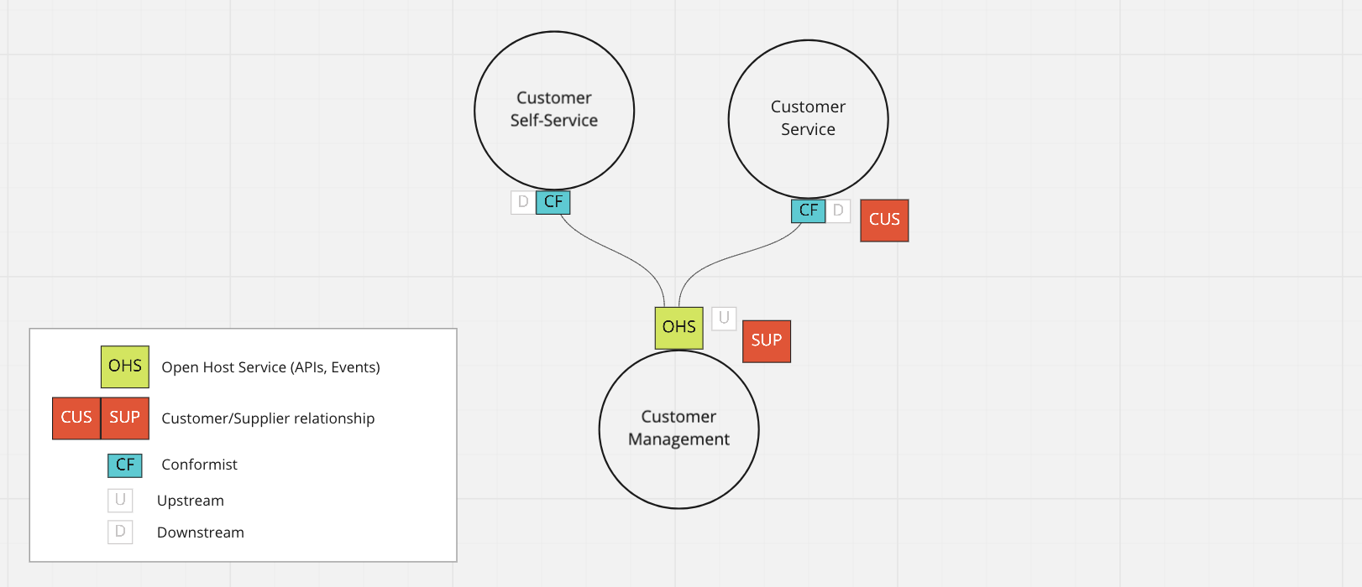Select the Customer Service circle

pyautogui.click(x=808, y=118)
